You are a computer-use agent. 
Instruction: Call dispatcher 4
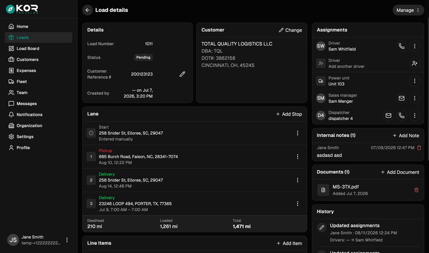point(401,116)
